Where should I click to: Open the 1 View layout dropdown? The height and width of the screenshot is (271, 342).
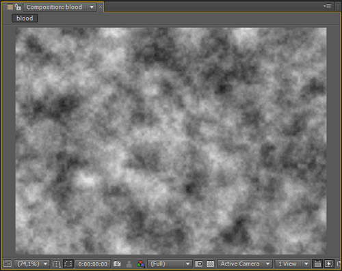tap(293, 263)
